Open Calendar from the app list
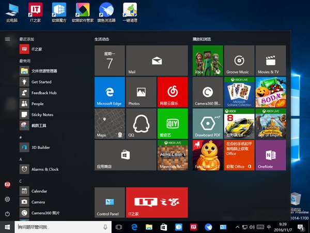This screenshot has height=233, width=310. pos(53,191)
